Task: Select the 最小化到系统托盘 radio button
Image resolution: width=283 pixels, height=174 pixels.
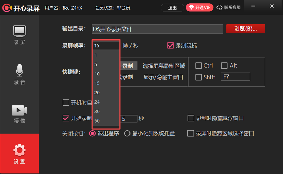Action: [127, 133]
